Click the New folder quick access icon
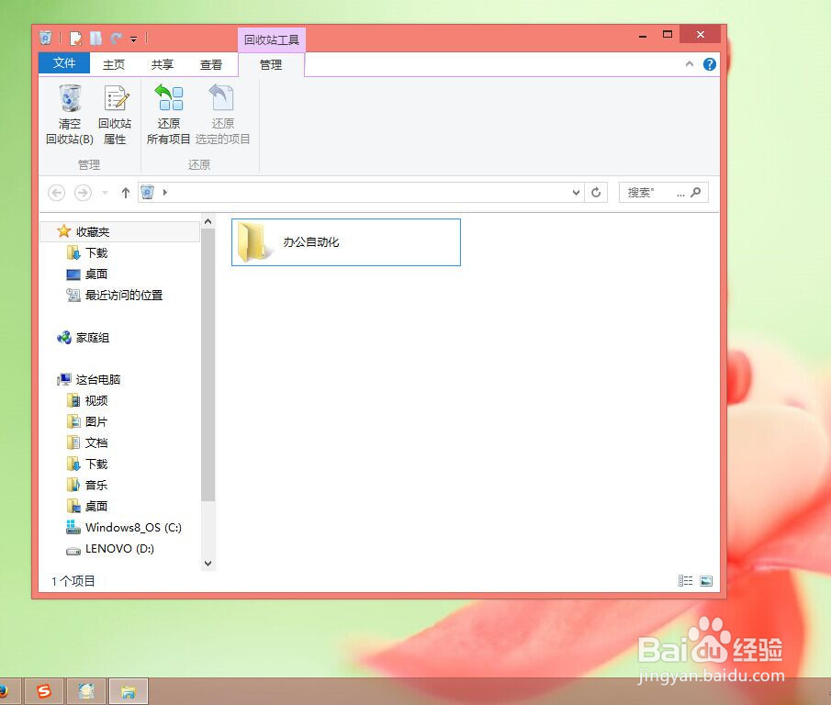Image resolution: width=831 pixels, height=705 pixels. [x=95, y=39]
